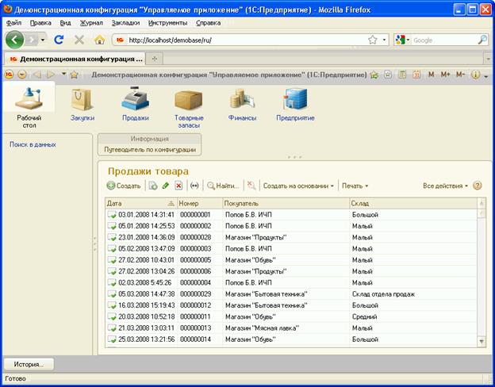
Task: Go forward with 1C right arrow
Action: click(51, 75)
